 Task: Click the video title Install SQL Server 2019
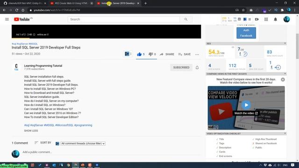[46, 48]
